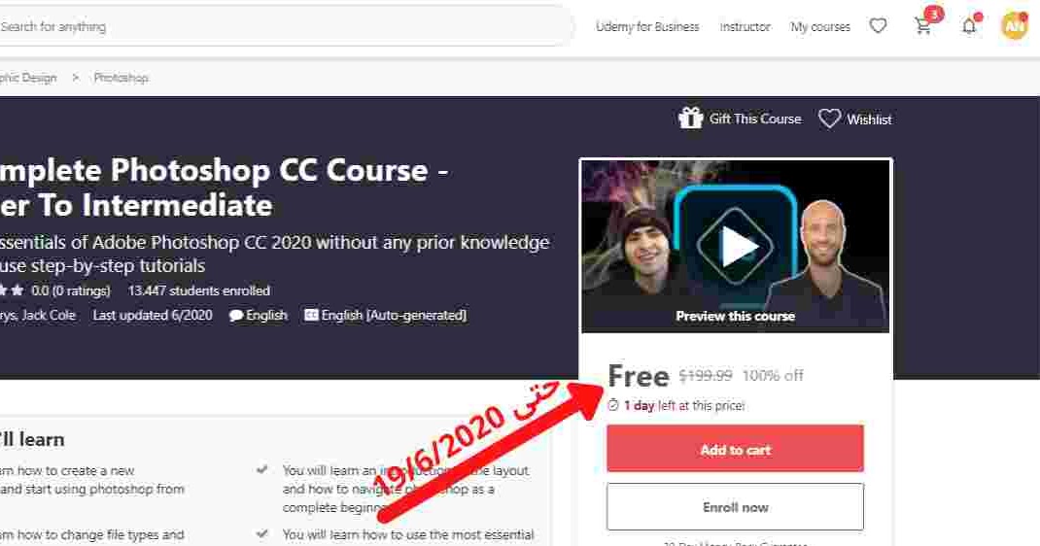1040x546 pixels.
Task: Click the English language speech bubble icon
Action: (x=235, y=316)
